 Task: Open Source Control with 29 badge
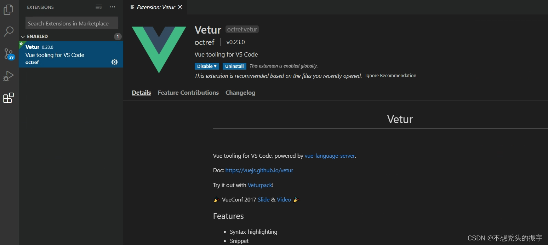[8, 54]
